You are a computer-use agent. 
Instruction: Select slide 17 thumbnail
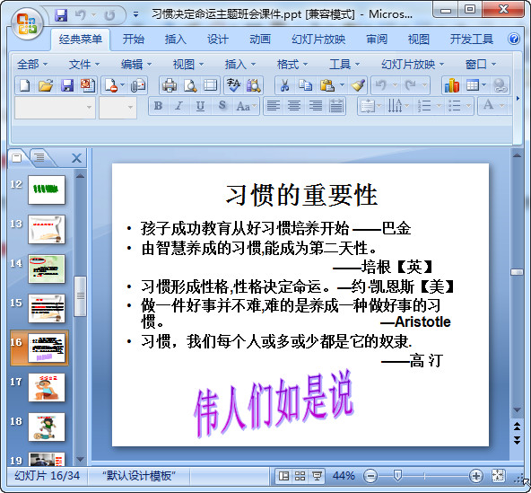click(x=47, y=388)
